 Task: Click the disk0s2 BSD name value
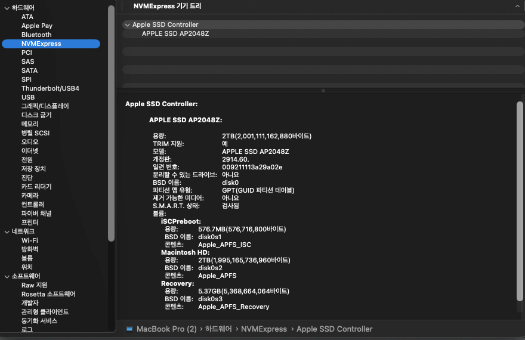pos(210,268)
